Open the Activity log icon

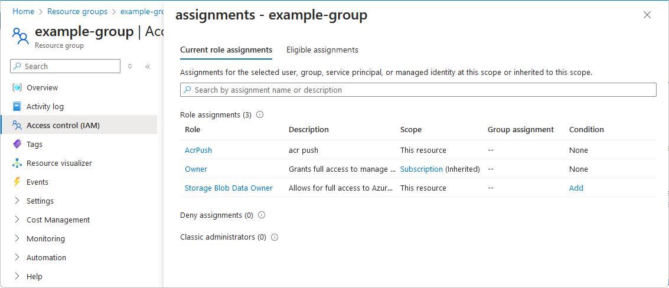pos(17,106)
